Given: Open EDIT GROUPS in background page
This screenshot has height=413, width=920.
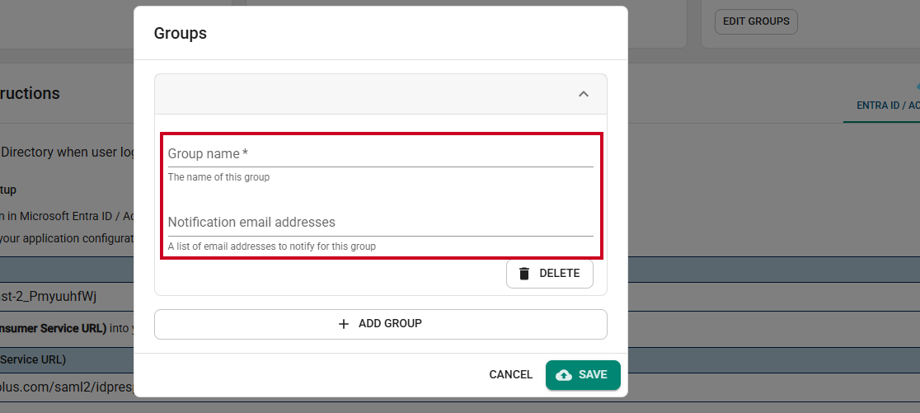Looking at the screenshot, I should [x=756, y=21].
